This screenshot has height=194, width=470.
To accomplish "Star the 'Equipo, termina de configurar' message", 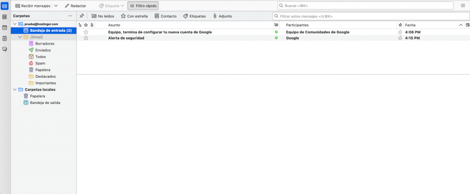I will 86,32.
